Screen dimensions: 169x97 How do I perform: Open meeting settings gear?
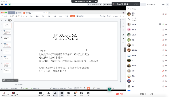(x=88, y=94)
